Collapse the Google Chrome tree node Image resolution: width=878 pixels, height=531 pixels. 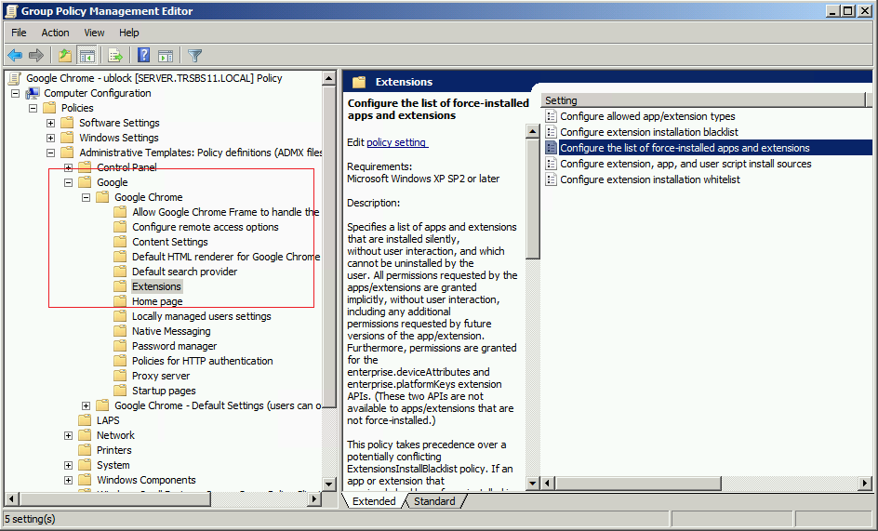pyautogui.click(x=86, y=197)
